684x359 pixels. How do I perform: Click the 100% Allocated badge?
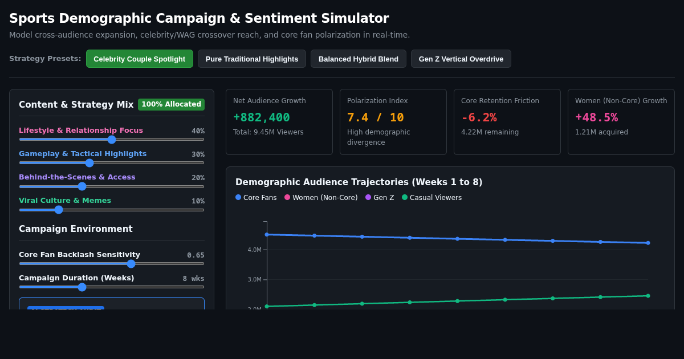[x=171, y=104]
